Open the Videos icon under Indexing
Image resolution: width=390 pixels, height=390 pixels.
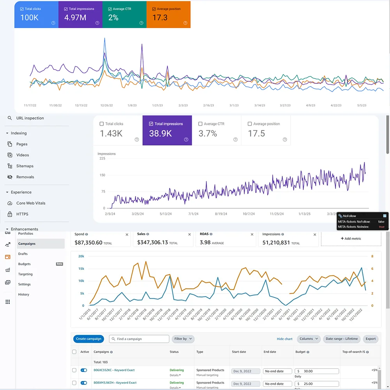(x=10, y=155)
